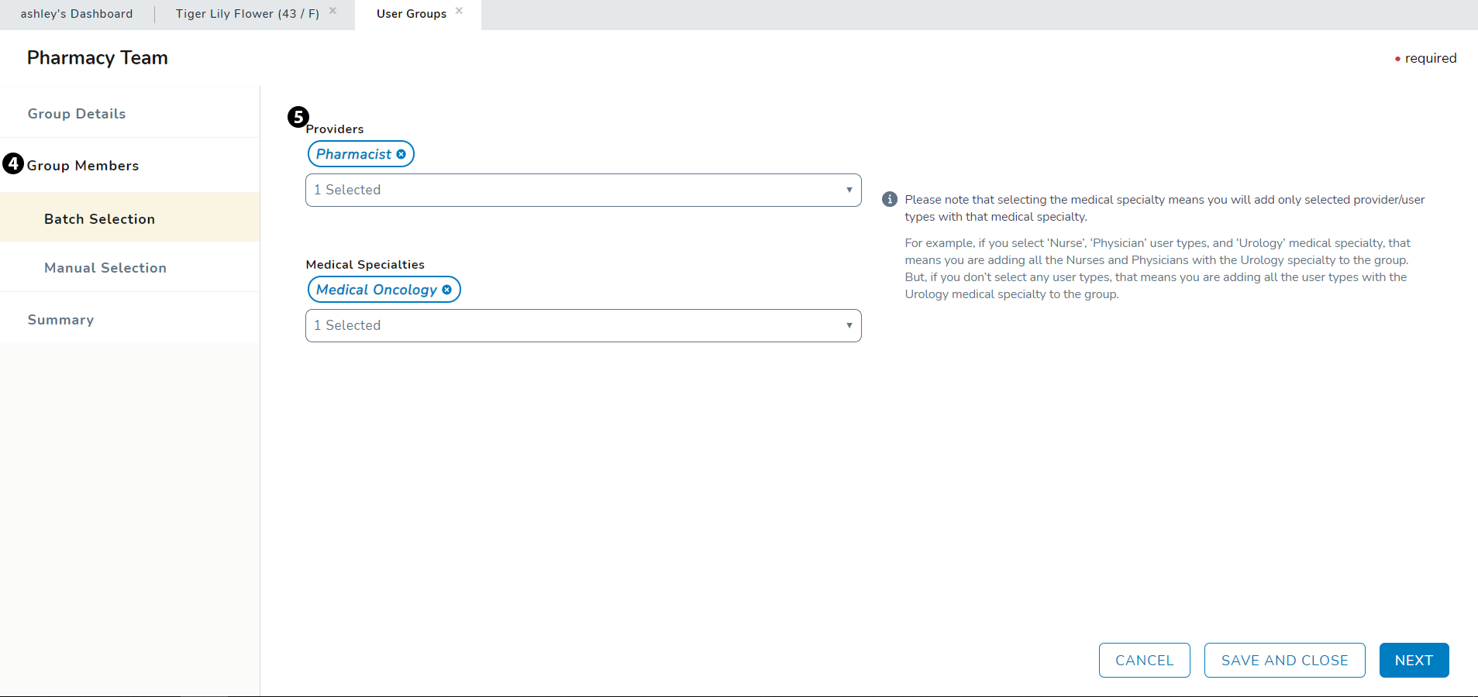The width and height of the screenshot is (1478, 697).
Task: Expand the Medical Specialties dropdown arrow
Action: point(849,325)
